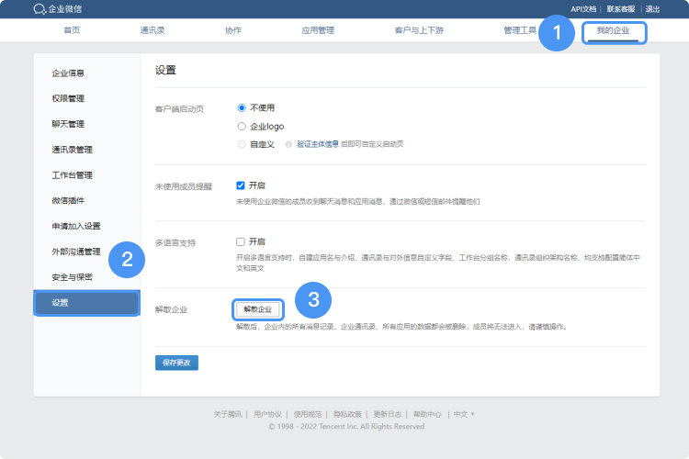The width and height of the screenshot is (689, 459).
Task: Select the 企业logo radio option
Action: tap(242, 126)
